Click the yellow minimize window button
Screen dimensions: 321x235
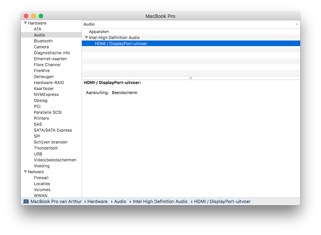33,16
